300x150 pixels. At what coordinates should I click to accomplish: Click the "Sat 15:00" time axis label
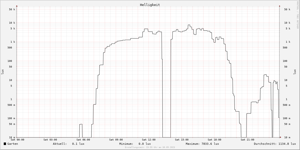click(x=182, y=140)
